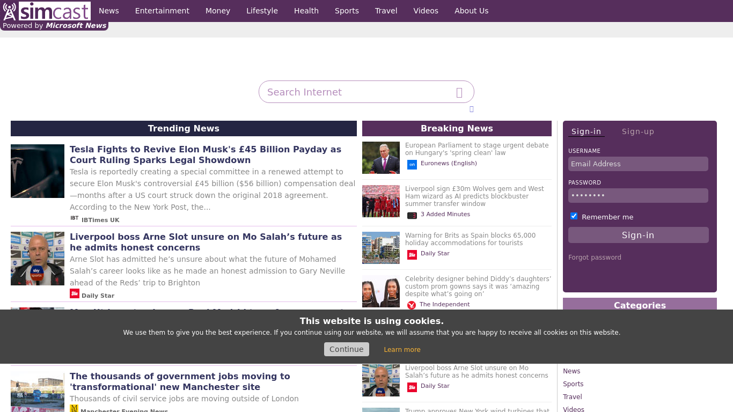Open the About Us menu
Screen dimensions: 733x412
click(472, 11)
